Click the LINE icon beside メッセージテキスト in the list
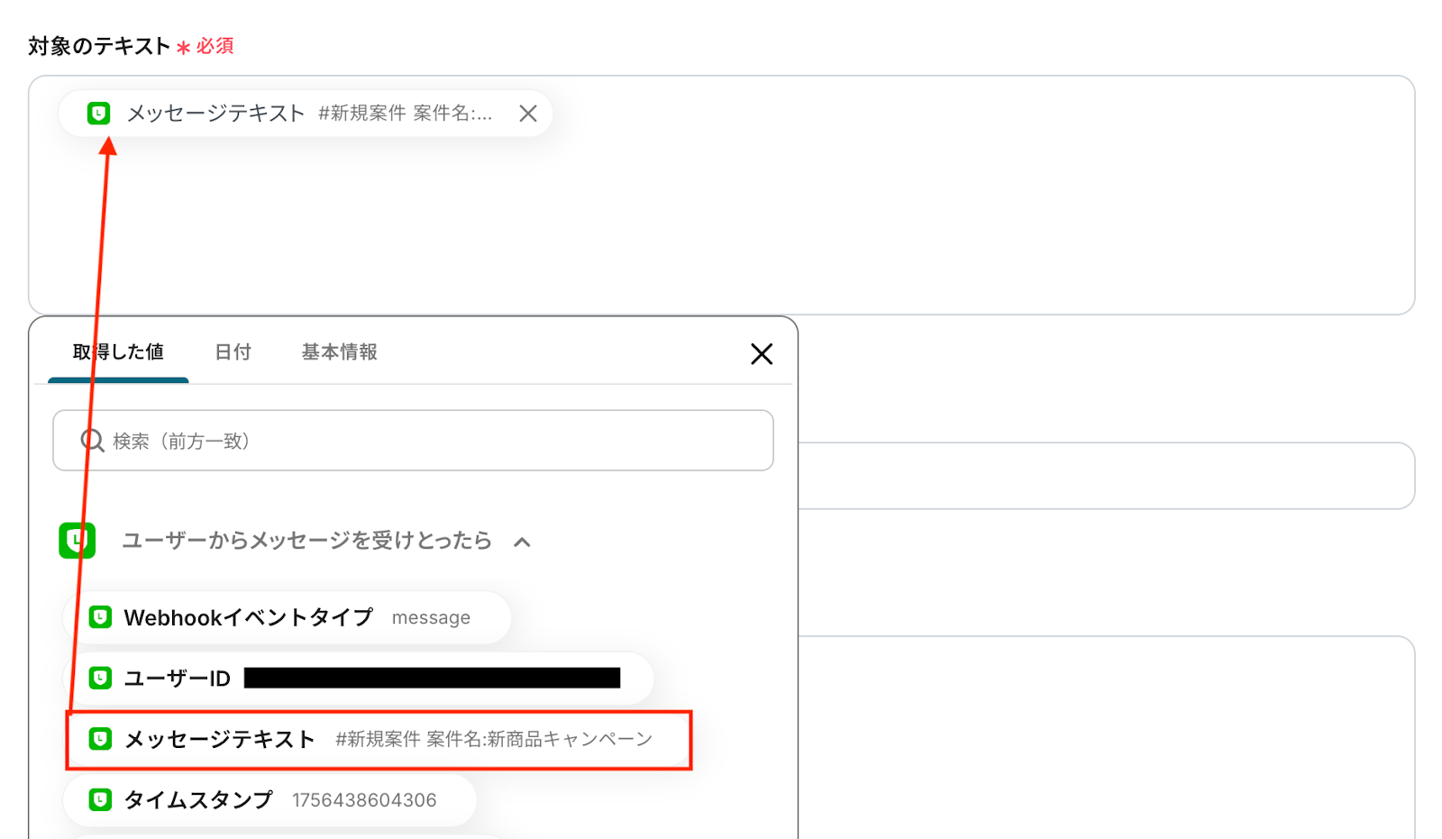This screenshot has width=1442, height=839. (x=100, y=739)
